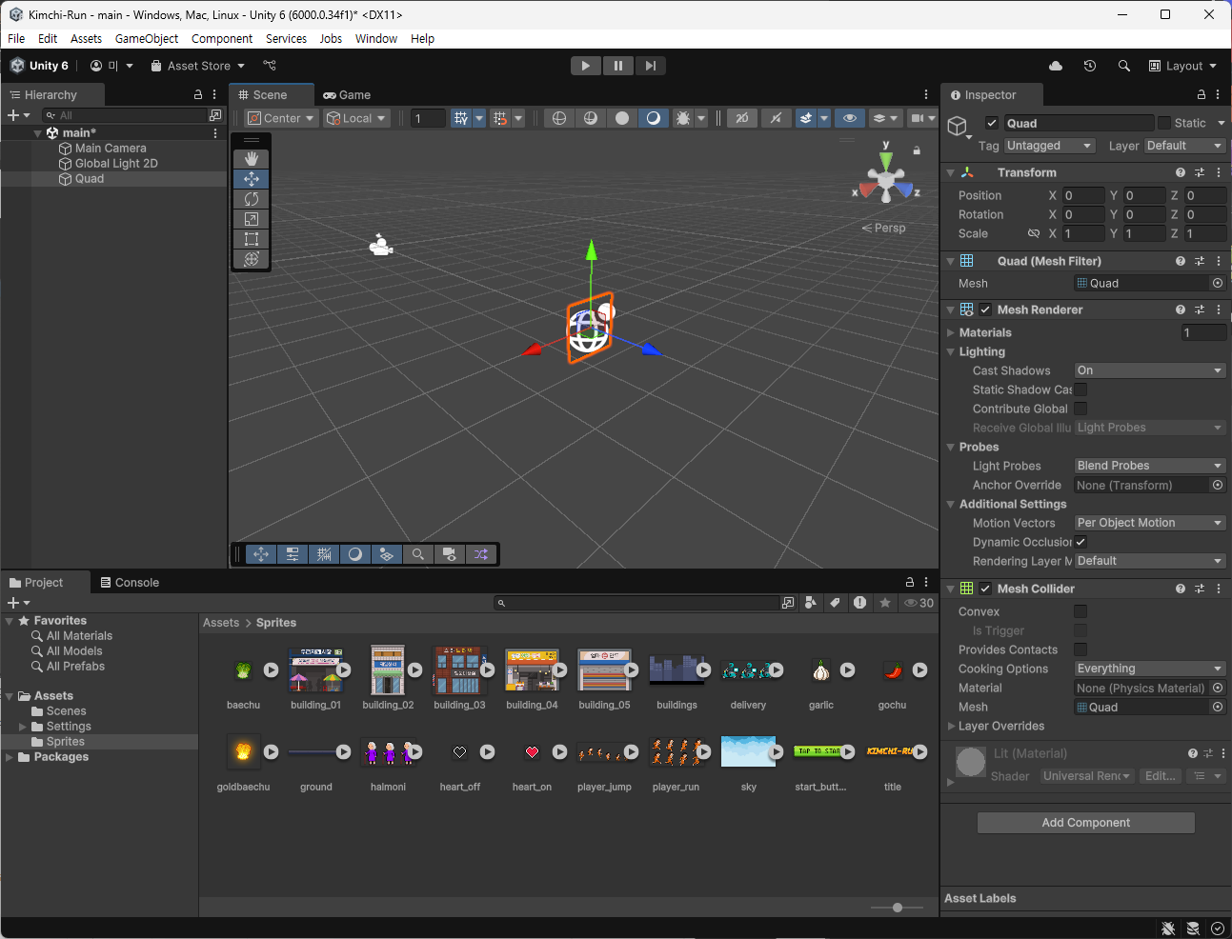
Task: Open the Cast Shadows dropdown
Action: click(1150, 370)
